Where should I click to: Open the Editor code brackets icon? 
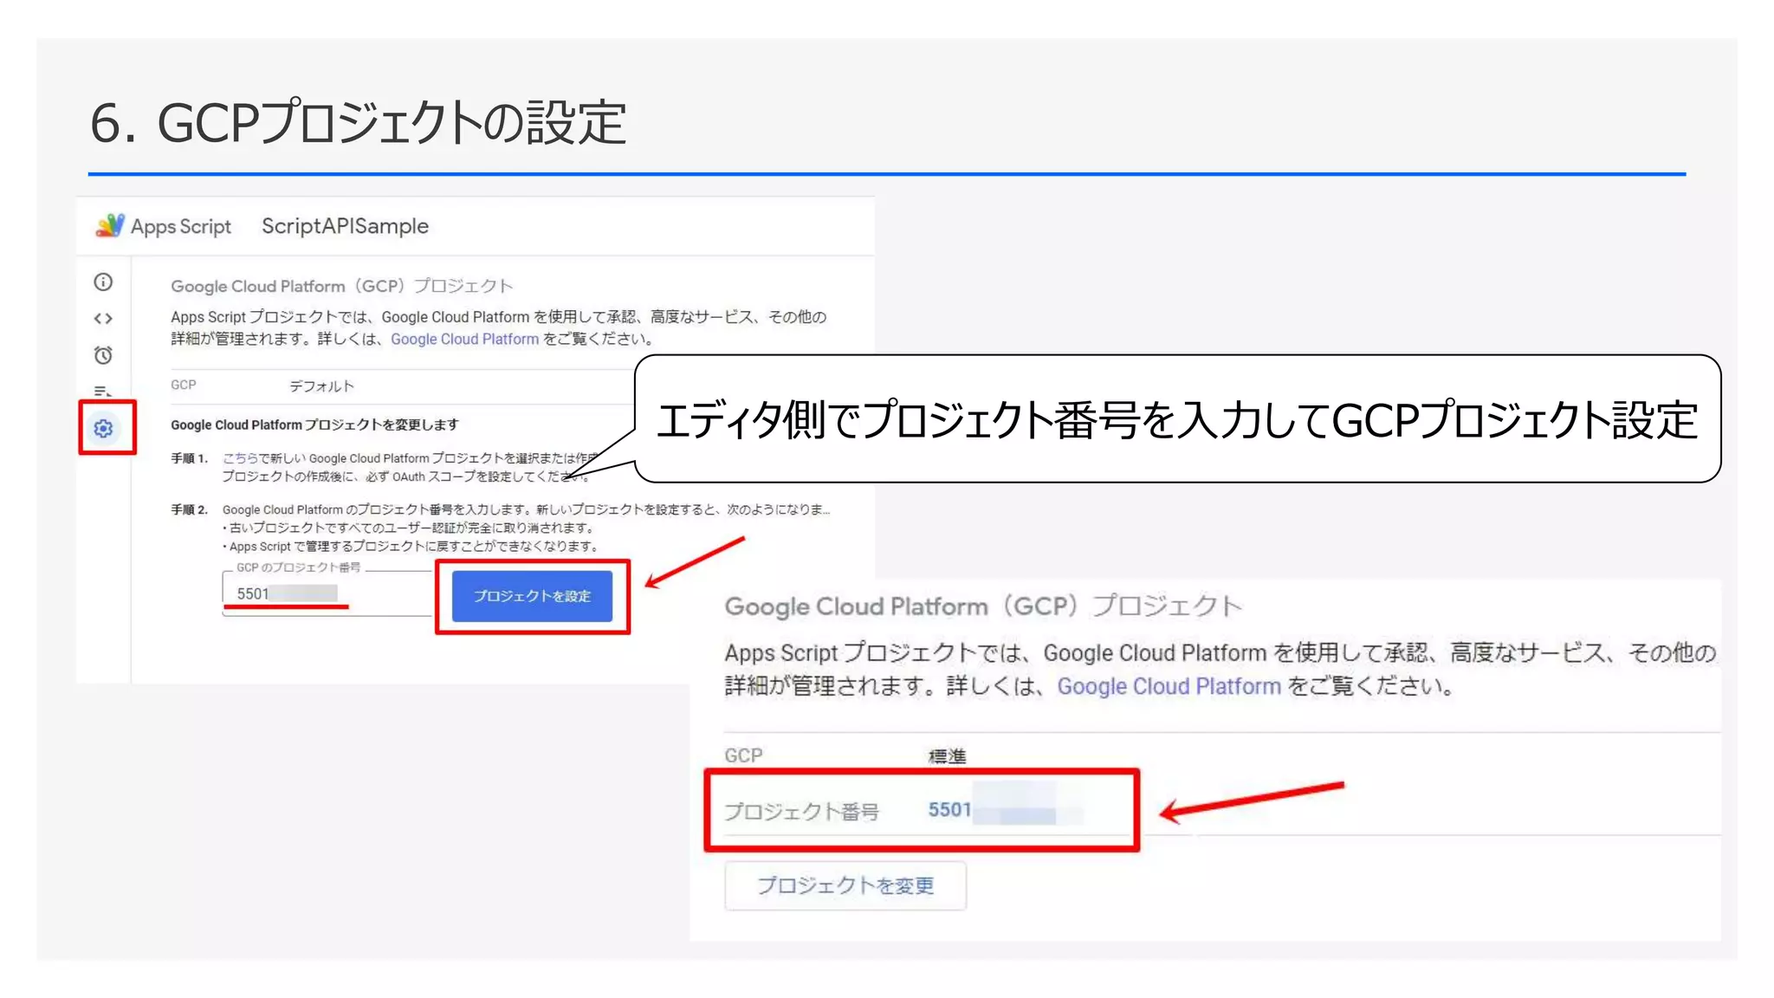coord(103,318)
